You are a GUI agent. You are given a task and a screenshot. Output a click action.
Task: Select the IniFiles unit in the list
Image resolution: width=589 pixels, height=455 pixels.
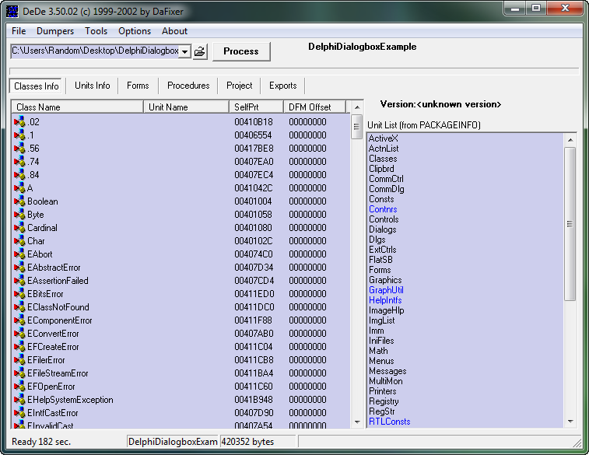coord(381,341)
